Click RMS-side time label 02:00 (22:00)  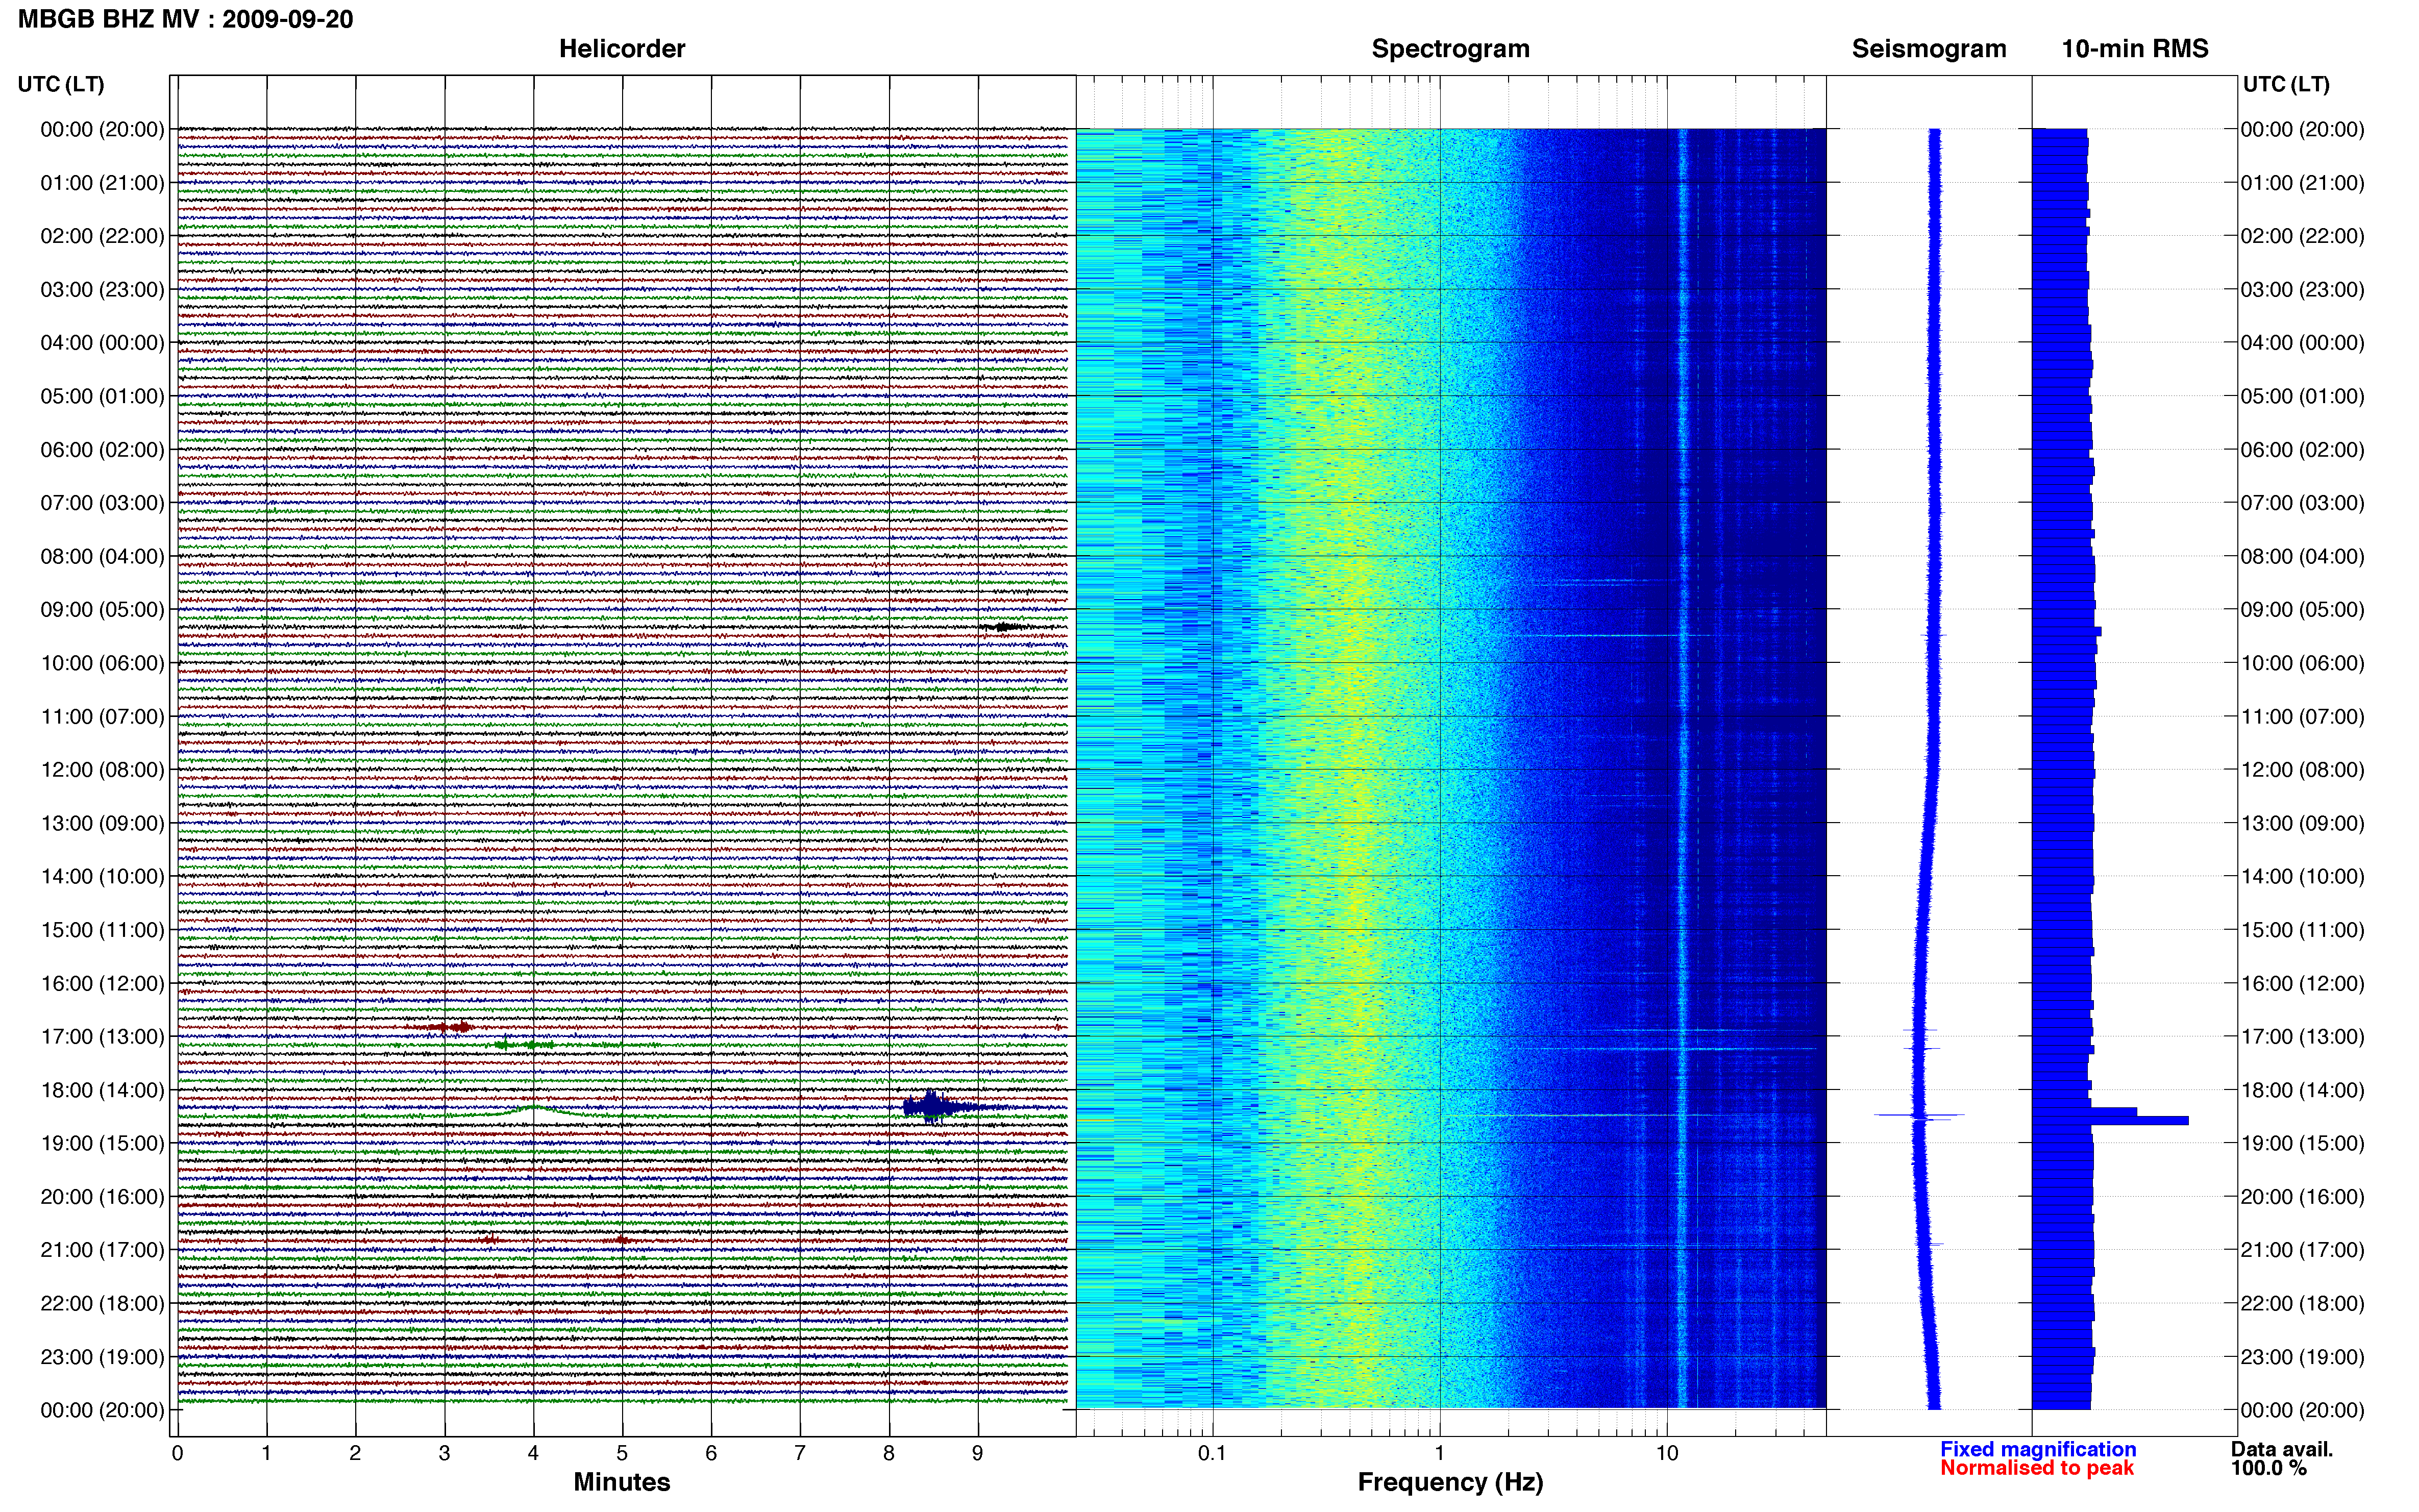pyautogui.click(x=2302, y=236)
